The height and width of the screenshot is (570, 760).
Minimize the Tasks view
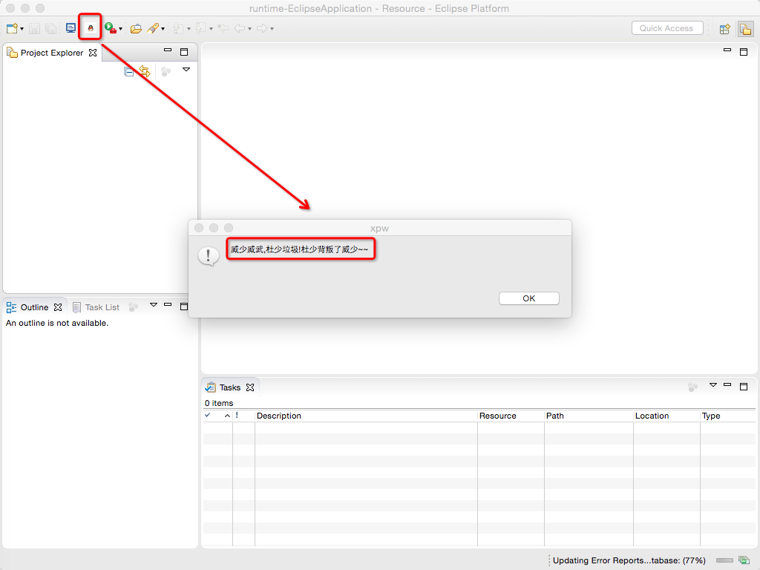(x=727, y=384)
